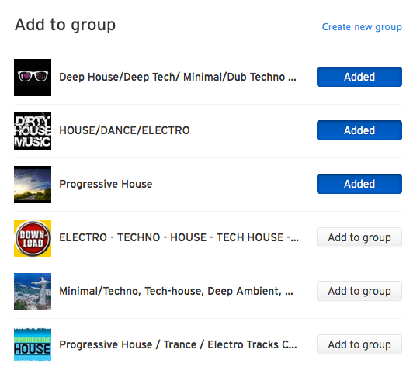The width and height of the screenshot is (413, 370).
Task: Toggle Added button for Progressive House group
Action: pos(359,184)
